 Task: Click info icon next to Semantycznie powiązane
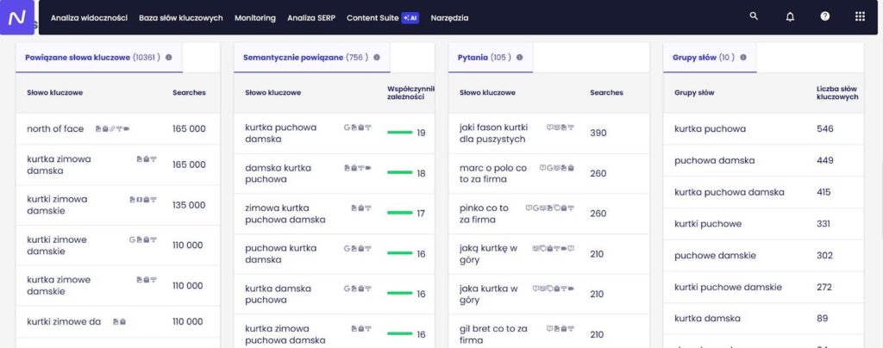point(377,58)
